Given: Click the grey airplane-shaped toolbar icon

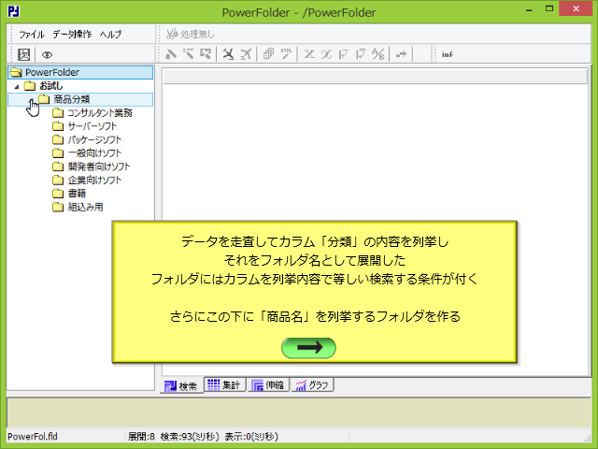Looking at the screenshot, I should [x=246, y=54].
